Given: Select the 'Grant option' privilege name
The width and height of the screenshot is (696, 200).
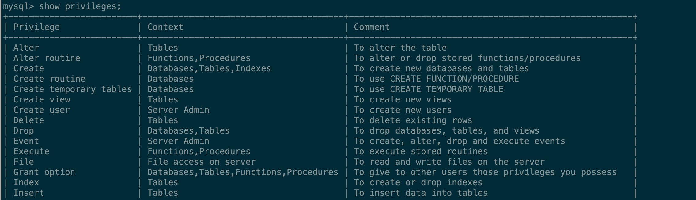Looking at the screenshot, I should (x=44, y=172).
